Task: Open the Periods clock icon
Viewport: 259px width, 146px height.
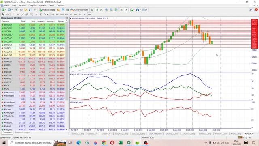Action: tap(138, 10)
